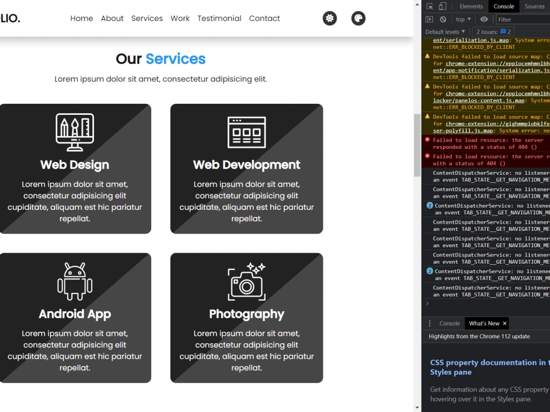Image resolution: width=550 pixels, height=412 pixels.
Task: Show the console sidebar panel
Action: point(430,19)
